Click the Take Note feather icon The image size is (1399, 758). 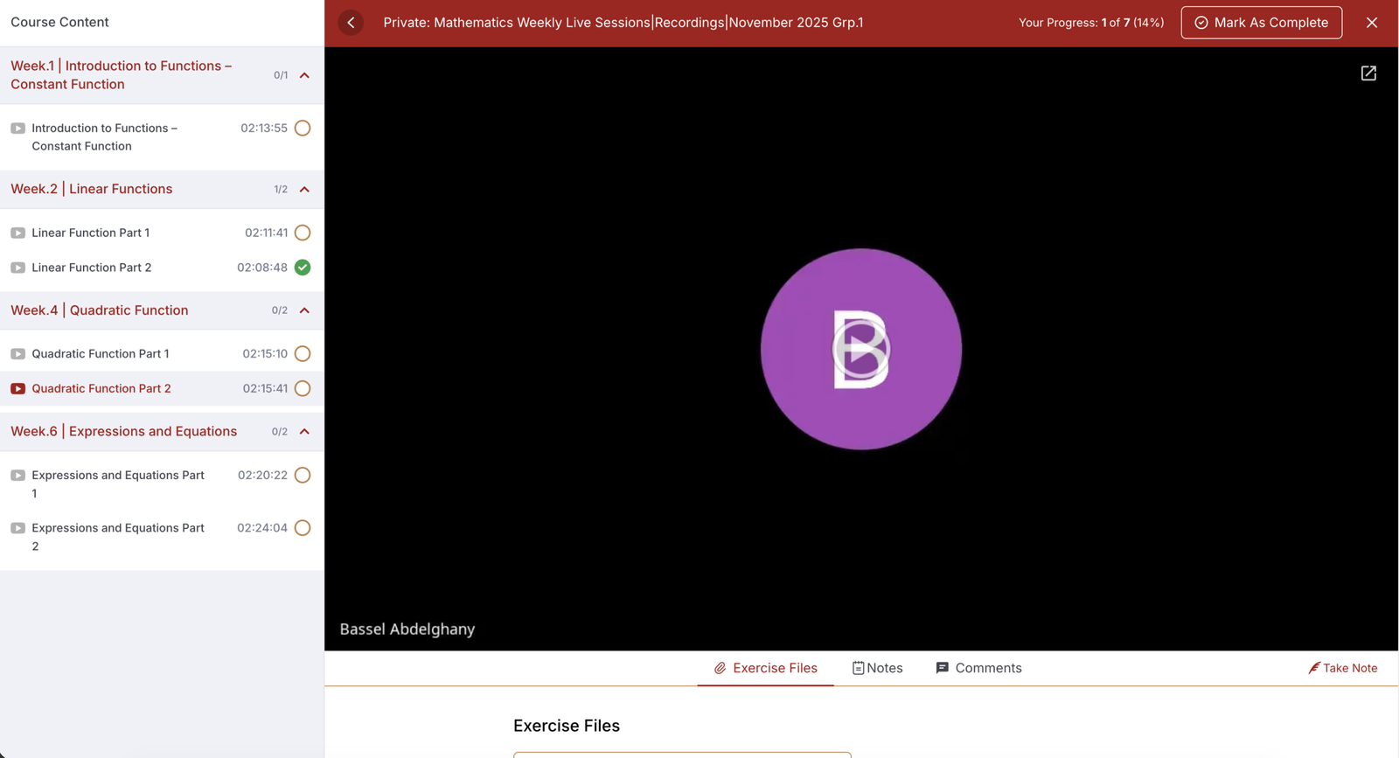tap(1313, 668)
